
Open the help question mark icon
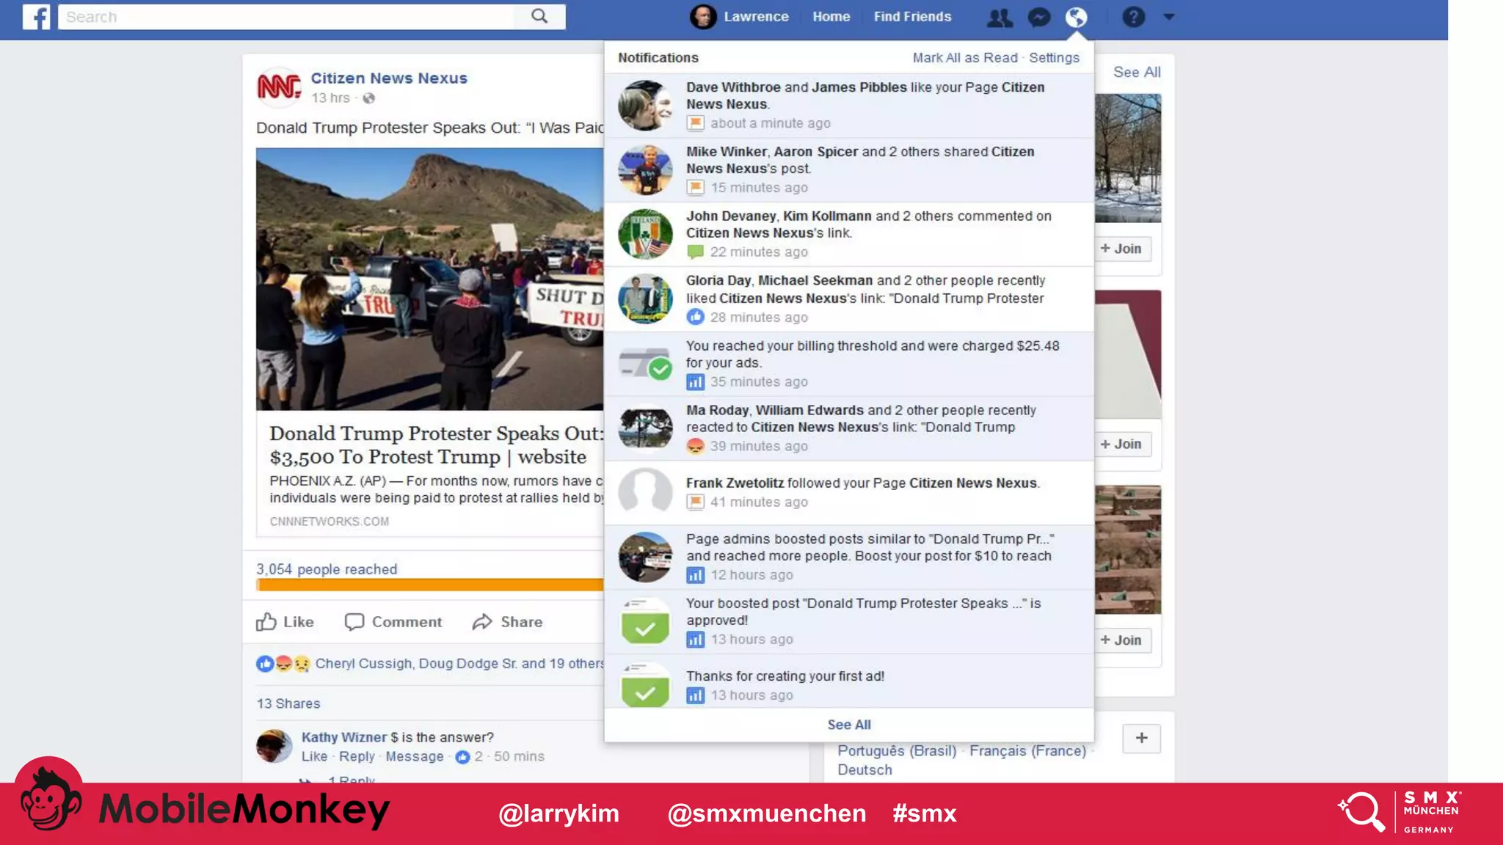(x=1133, y=17)
